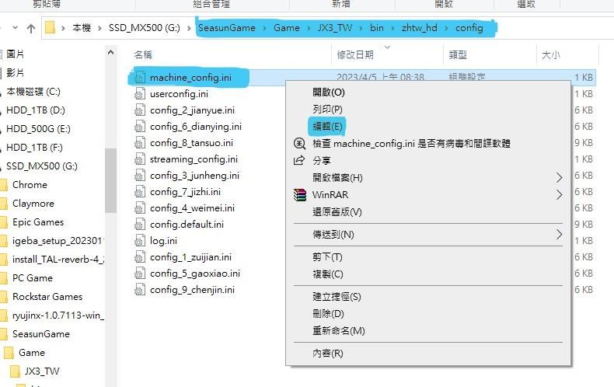
Task: Click the WinRAR books icon
Action: pos(300,195)
